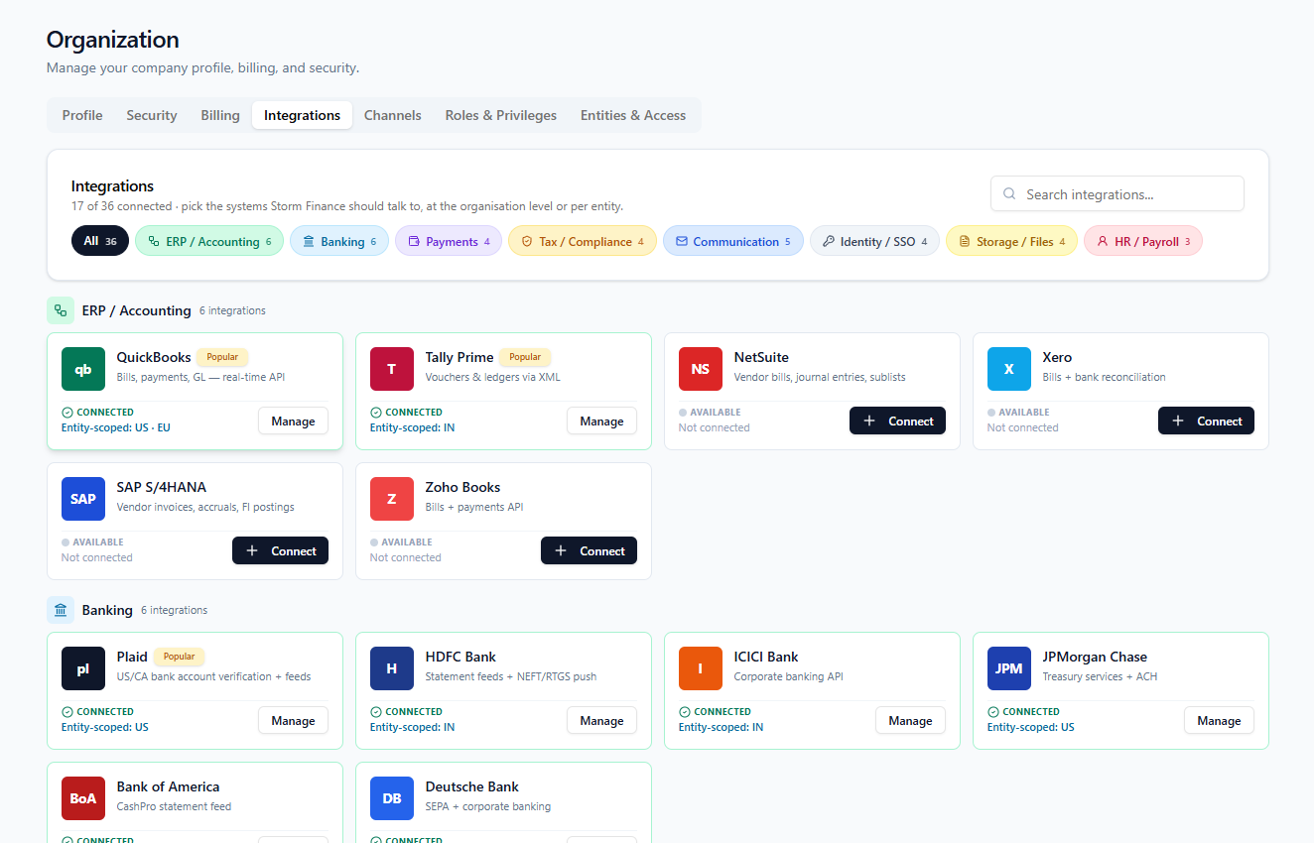The height and width of the screenshot is (843, 1314).
Task: Click the ERP / Accounting section header icon
Action: [x=61, y=310]
